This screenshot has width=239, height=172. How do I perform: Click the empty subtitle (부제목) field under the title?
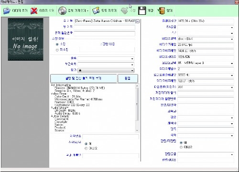pyautogui.click(x=105, y=27)
